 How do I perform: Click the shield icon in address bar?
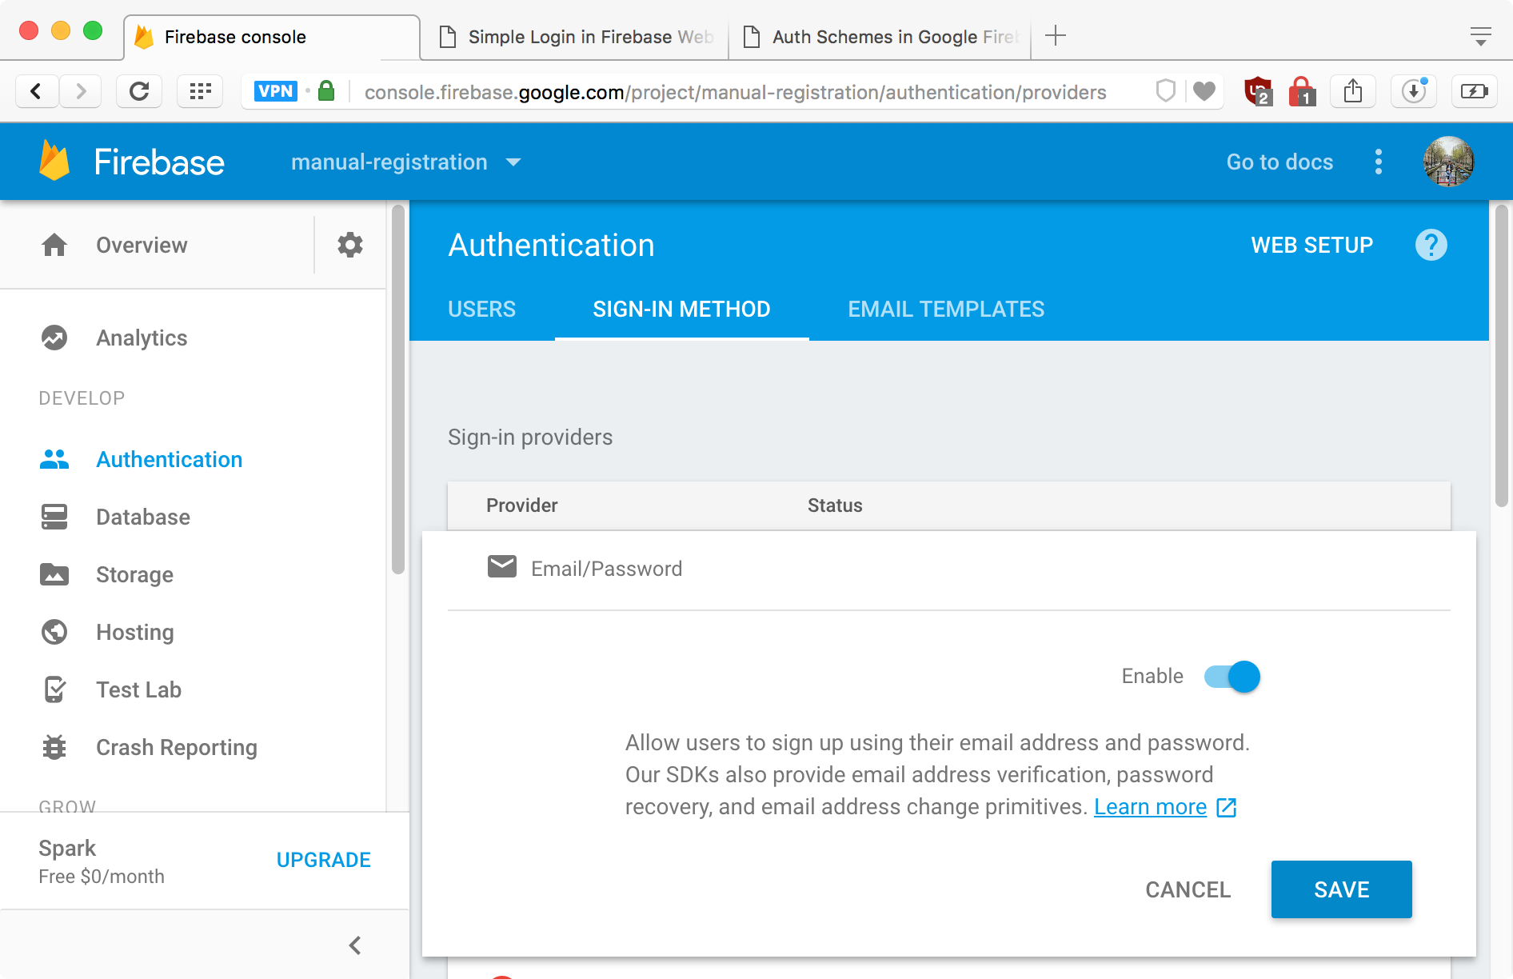(1166, 91)
